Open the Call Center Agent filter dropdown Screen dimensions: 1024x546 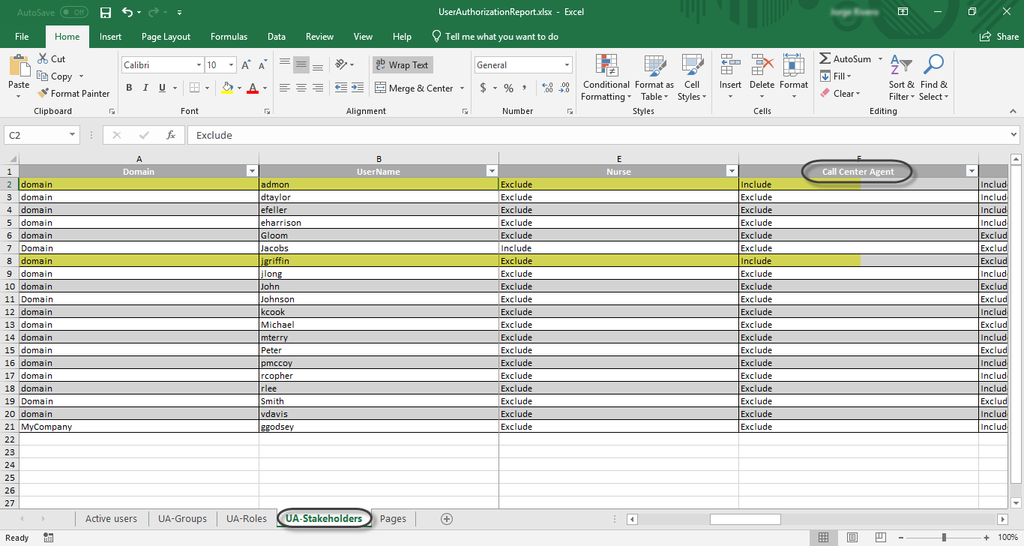click(972, 172)
